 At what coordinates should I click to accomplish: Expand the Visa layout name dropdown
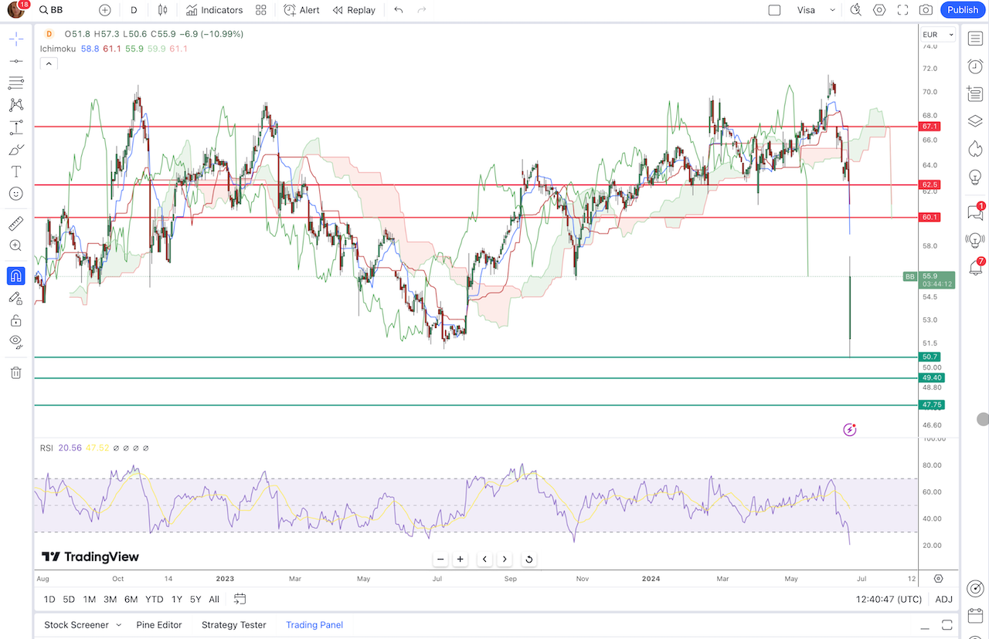[x=832, y=10]
